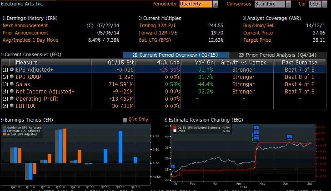
Task: Click the Standard consensus field
Action: pyautogui.click(x=270, y=4)
